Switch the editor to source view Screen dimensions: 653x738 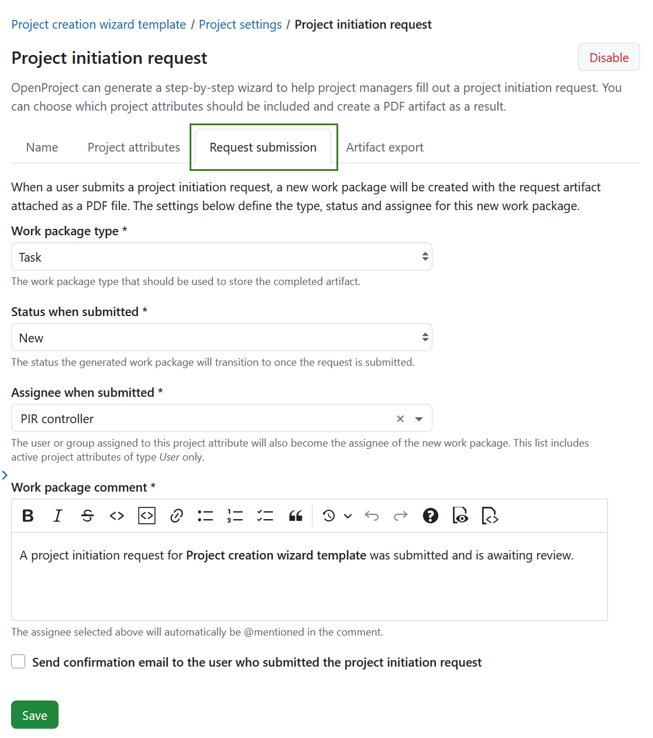point(490,516)
